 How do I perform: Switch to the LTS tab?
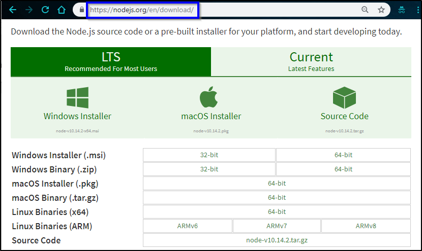tap(111, 62)
